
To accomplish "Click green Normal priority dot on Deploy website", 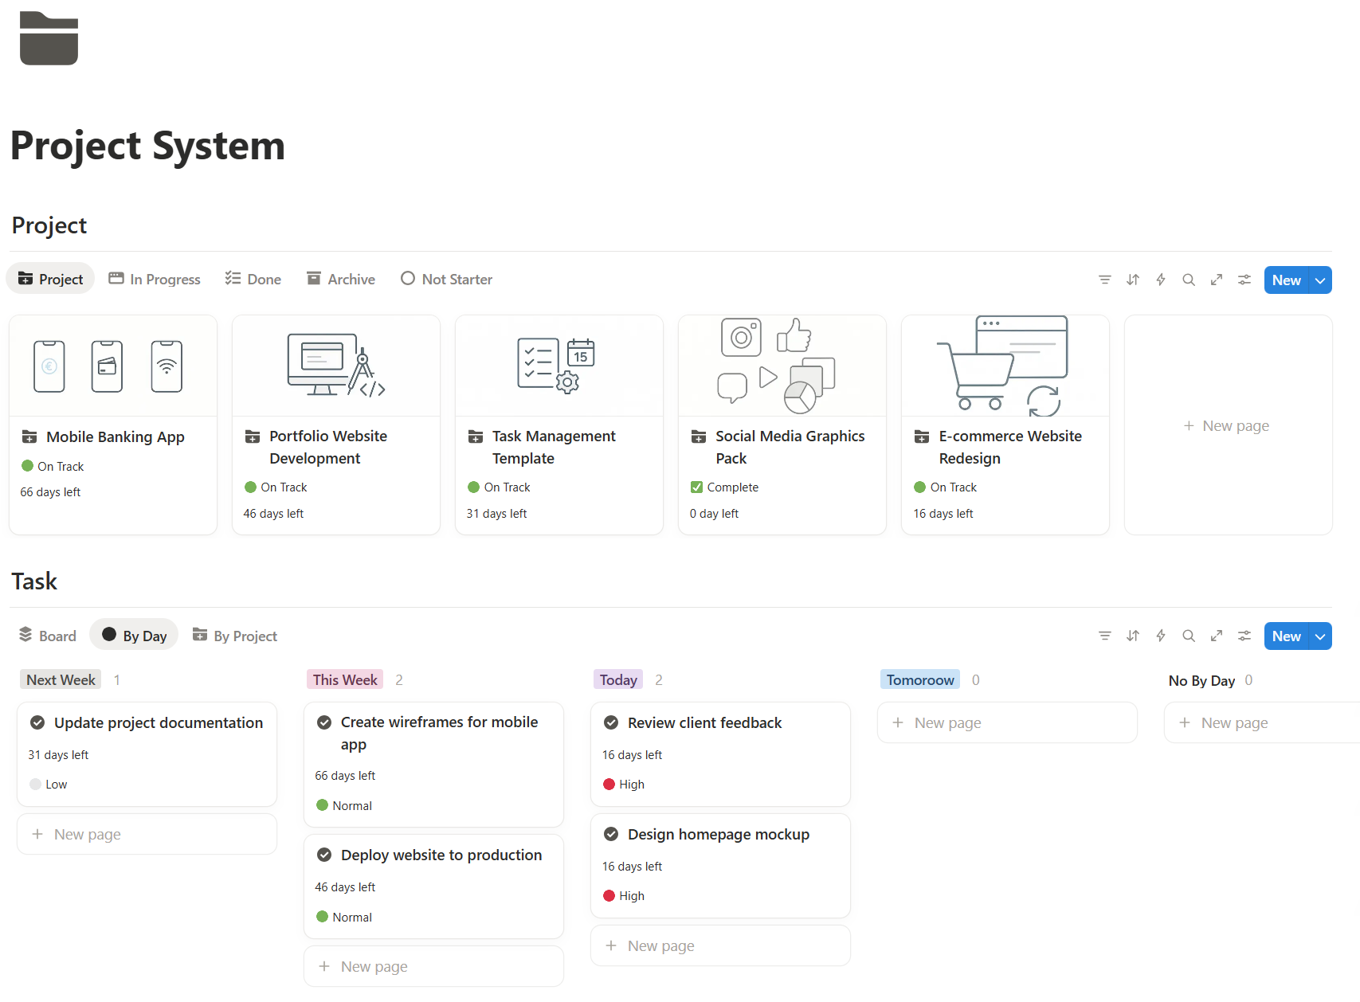I will [x=323, y=917].
